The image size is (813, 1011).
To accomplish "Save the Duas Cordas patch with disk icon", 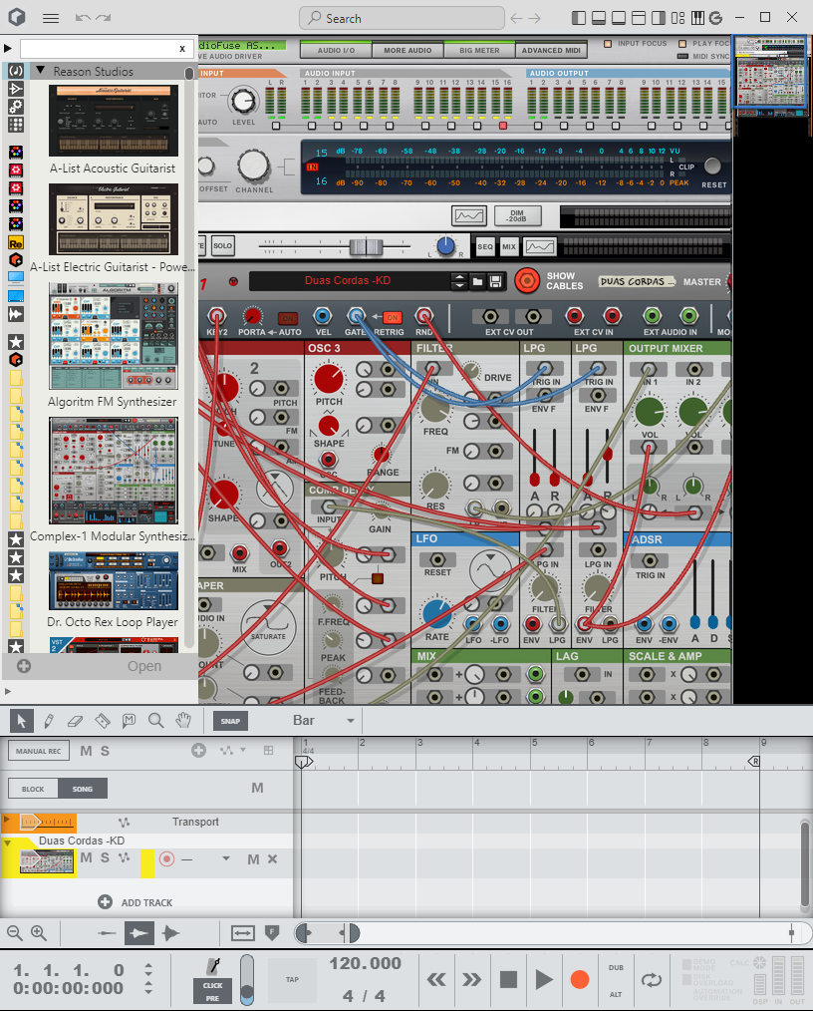I will (495, 282).
